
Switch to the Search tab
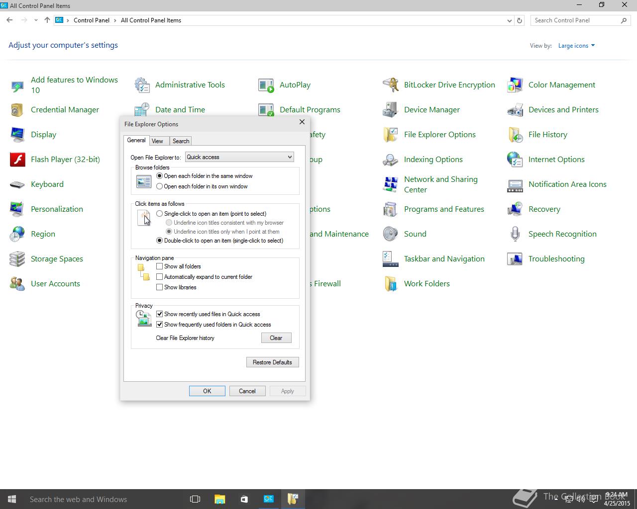click(x=181, y=141)
